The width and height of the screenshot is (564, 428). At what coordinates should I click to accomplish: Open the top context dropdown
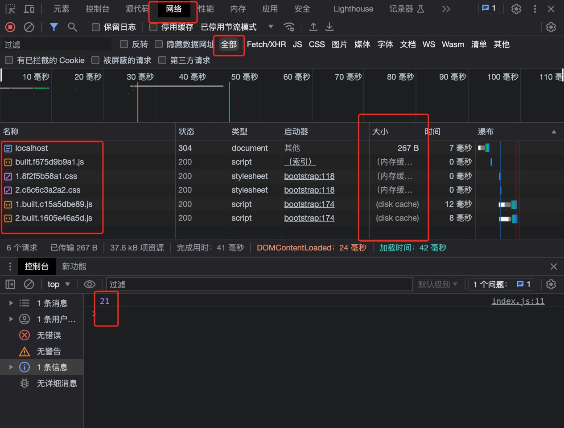[x=59, y=284]
